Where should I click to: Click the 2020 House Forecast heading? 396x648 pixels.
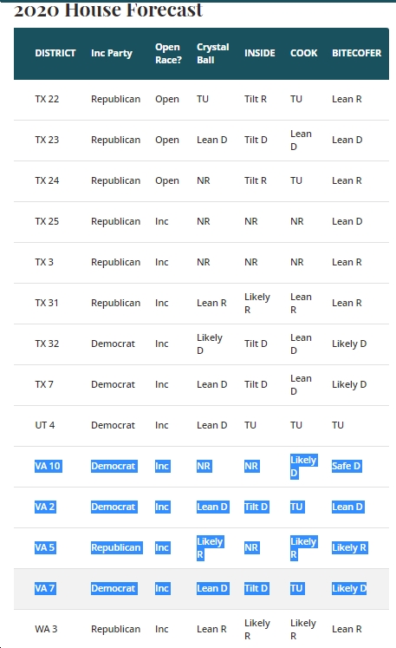pyautogui.click(x=108, y=10)
